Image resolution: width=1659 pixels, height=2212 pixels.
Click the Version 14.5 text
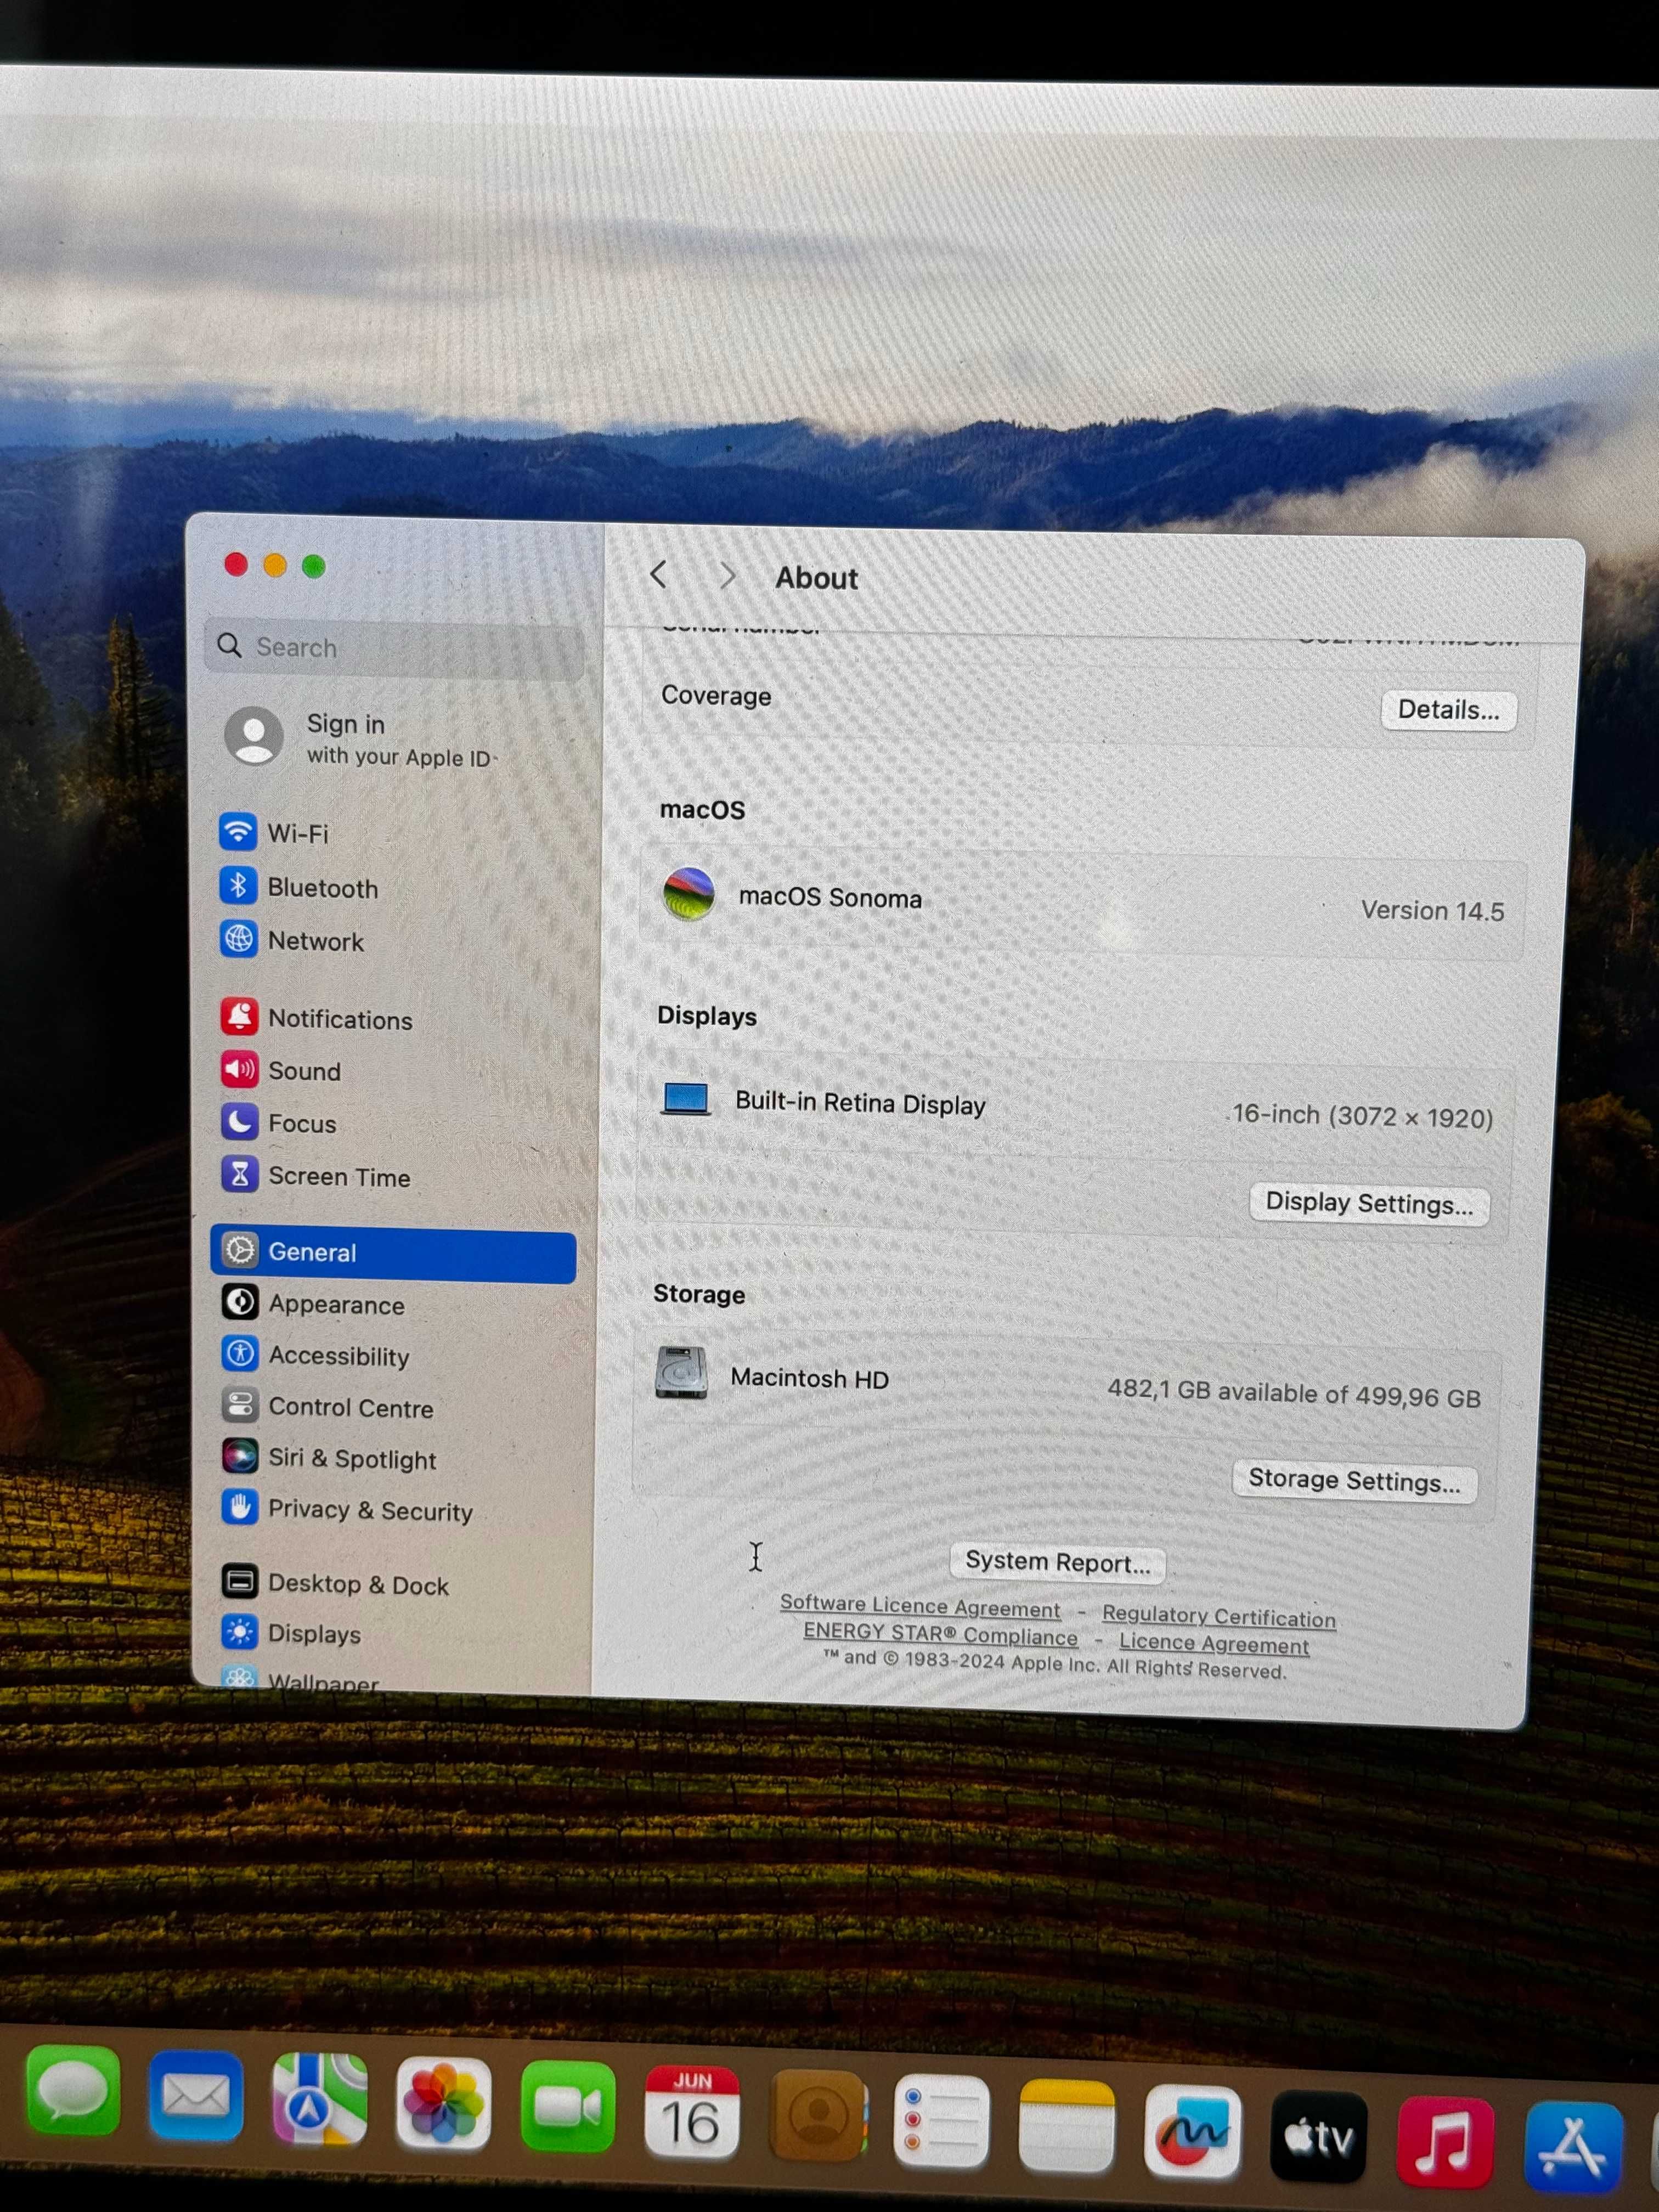[x=1432, y=911]
